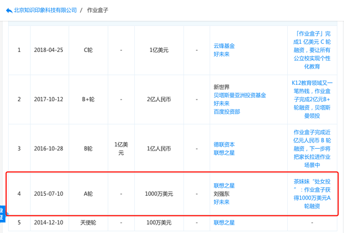Open news link 茶妹妹"处女投"
This screenshot has height=233, width=344.
tap(312, 194)
